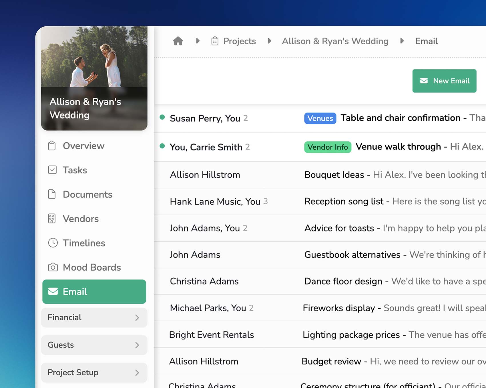Click the Projects clipboard icon in breadcrumb
Screen dimensions: 486x388
(215, 41)
